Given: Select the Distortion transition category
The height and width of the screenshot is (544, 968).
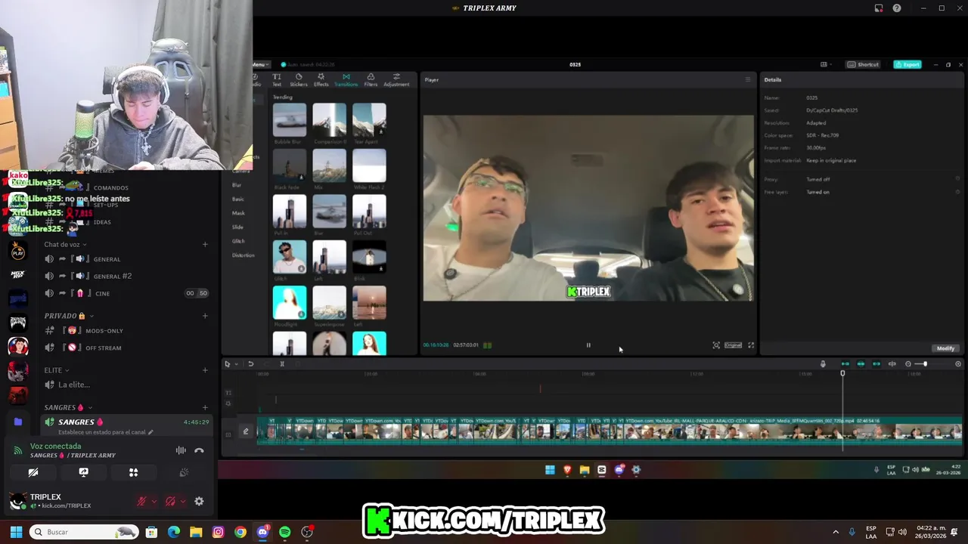Looking at the screenshot, I should (x=243, y=255).
